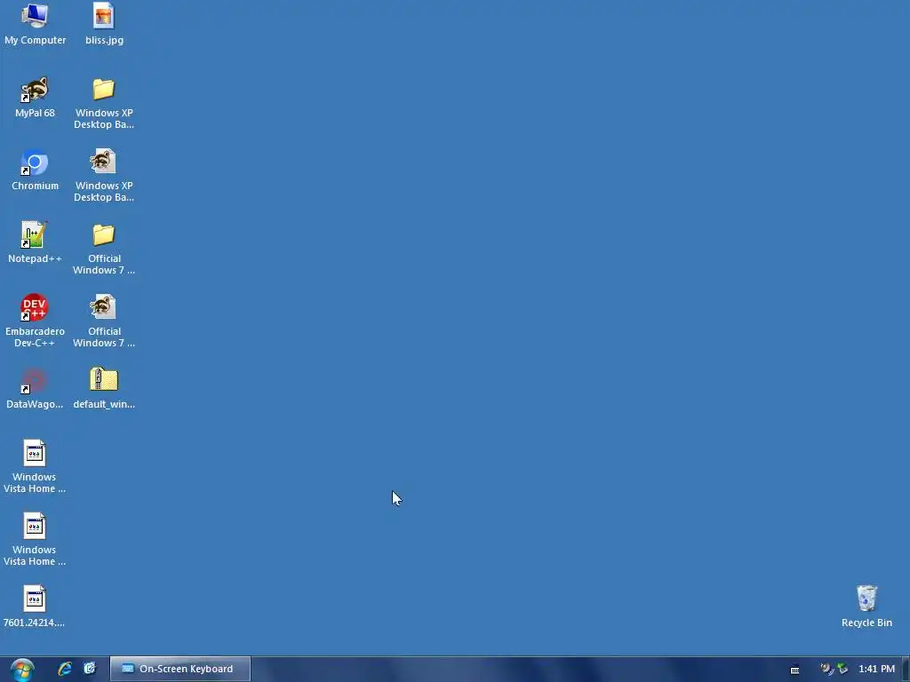Click the Show Desktop strip at taskbar end
Screen dimensions: 910x682
906,670
